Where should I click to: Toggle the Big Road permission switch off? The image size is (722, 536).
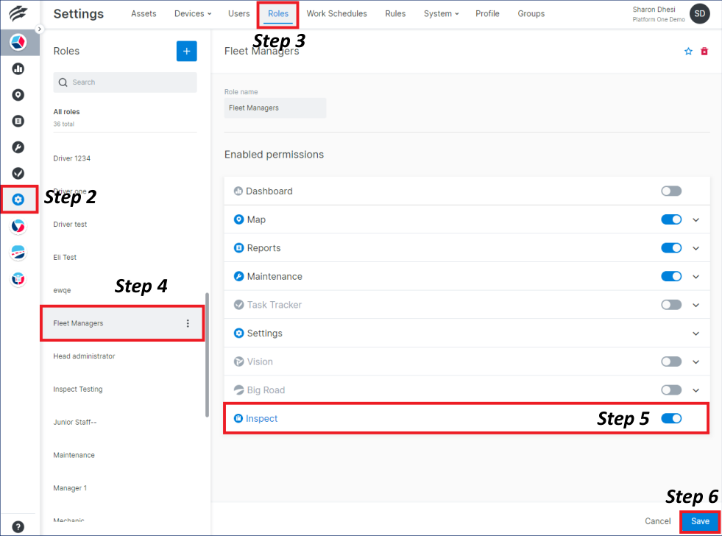tap(671, 389)
